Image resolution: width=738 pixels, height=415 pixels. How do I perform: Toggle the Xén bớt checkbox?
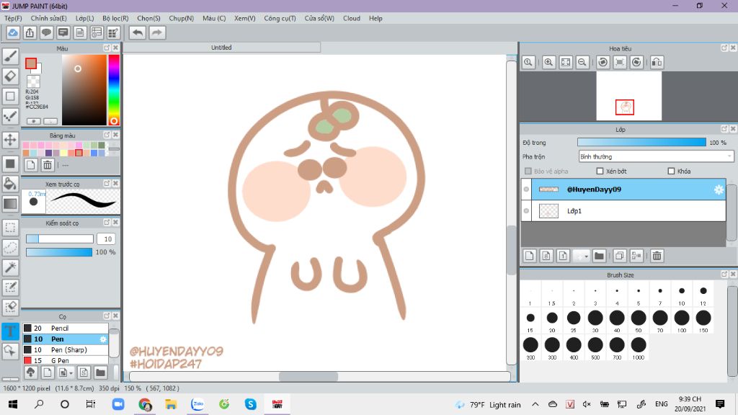click(x=600, y=171)
